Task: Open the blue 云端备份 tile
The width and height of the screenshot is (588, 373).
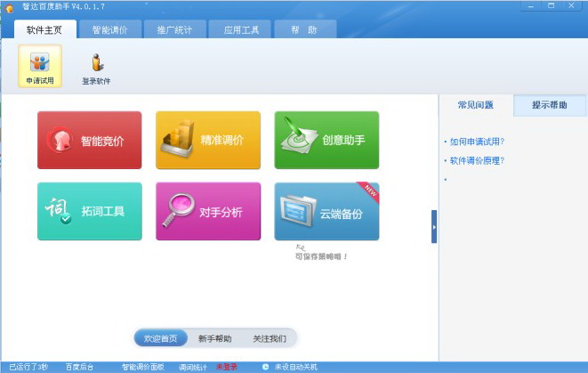Action: (326, 211)
